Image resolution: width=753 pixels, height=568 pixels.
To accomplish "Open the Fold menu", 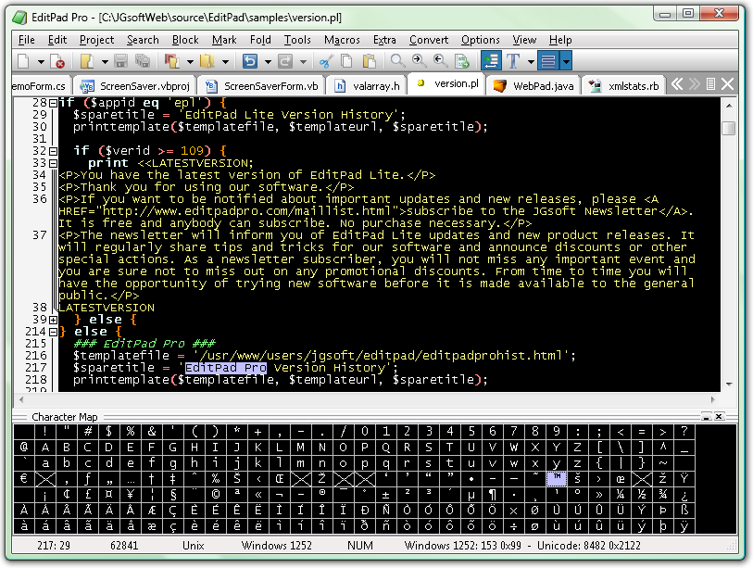I will (260, 40).
